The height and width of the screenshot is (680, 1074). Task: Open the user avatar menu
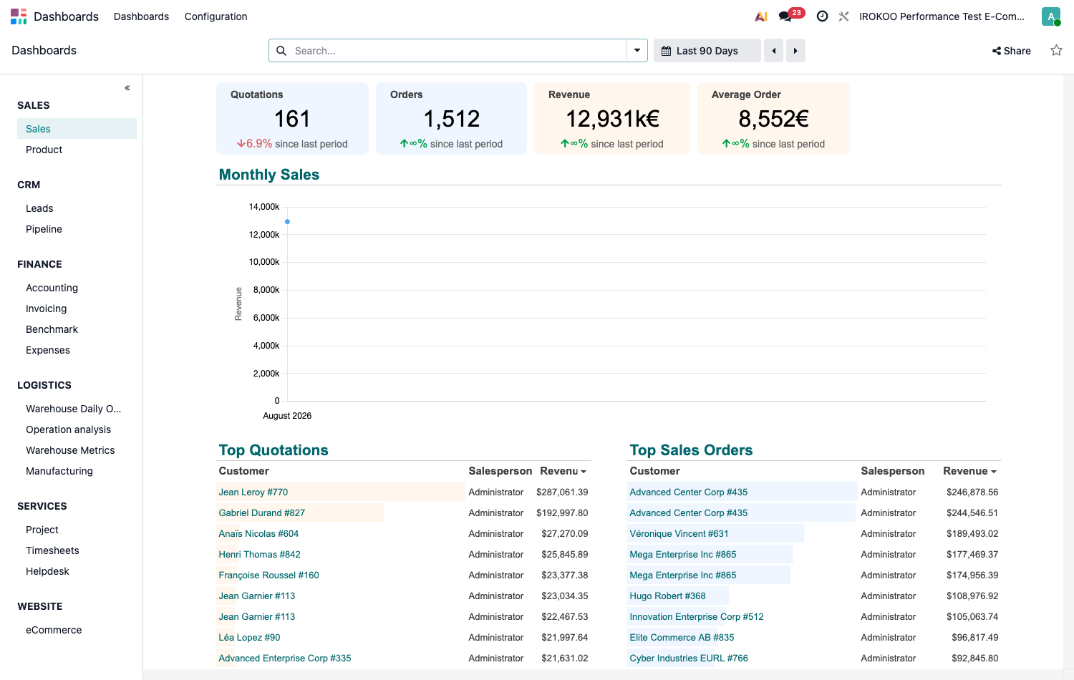[x=1051, y=16]
